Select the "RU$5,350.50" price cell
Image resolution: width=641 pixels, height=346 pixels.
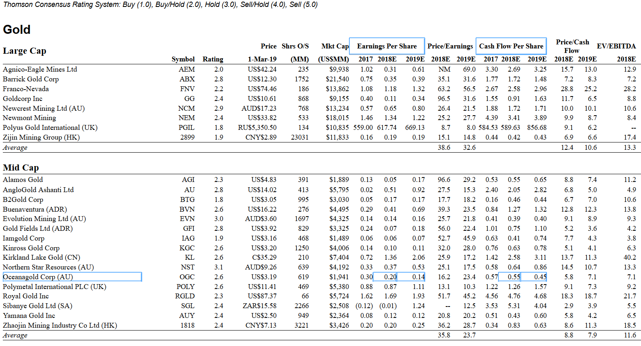tap(257, 127)
